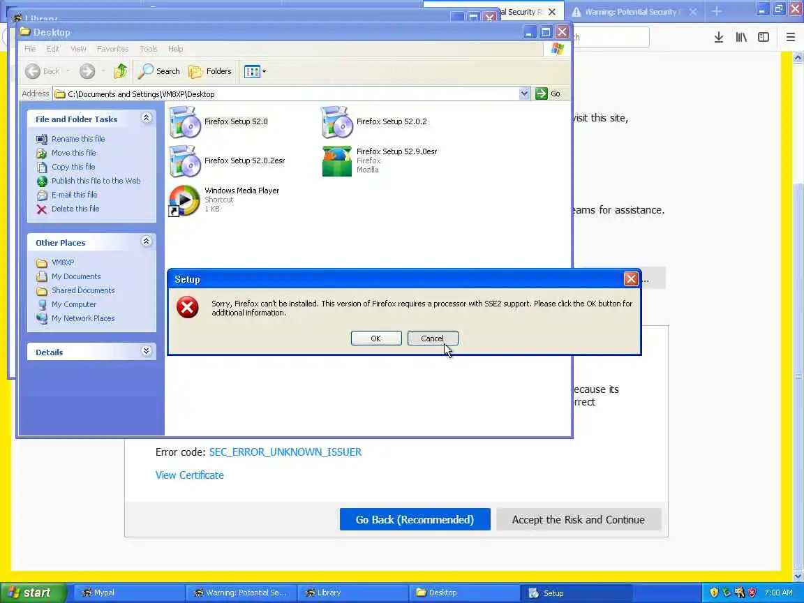The image size is (804, 603).
Task: Select Windows Media Player shortcut icon
Action: click(184, 200)
